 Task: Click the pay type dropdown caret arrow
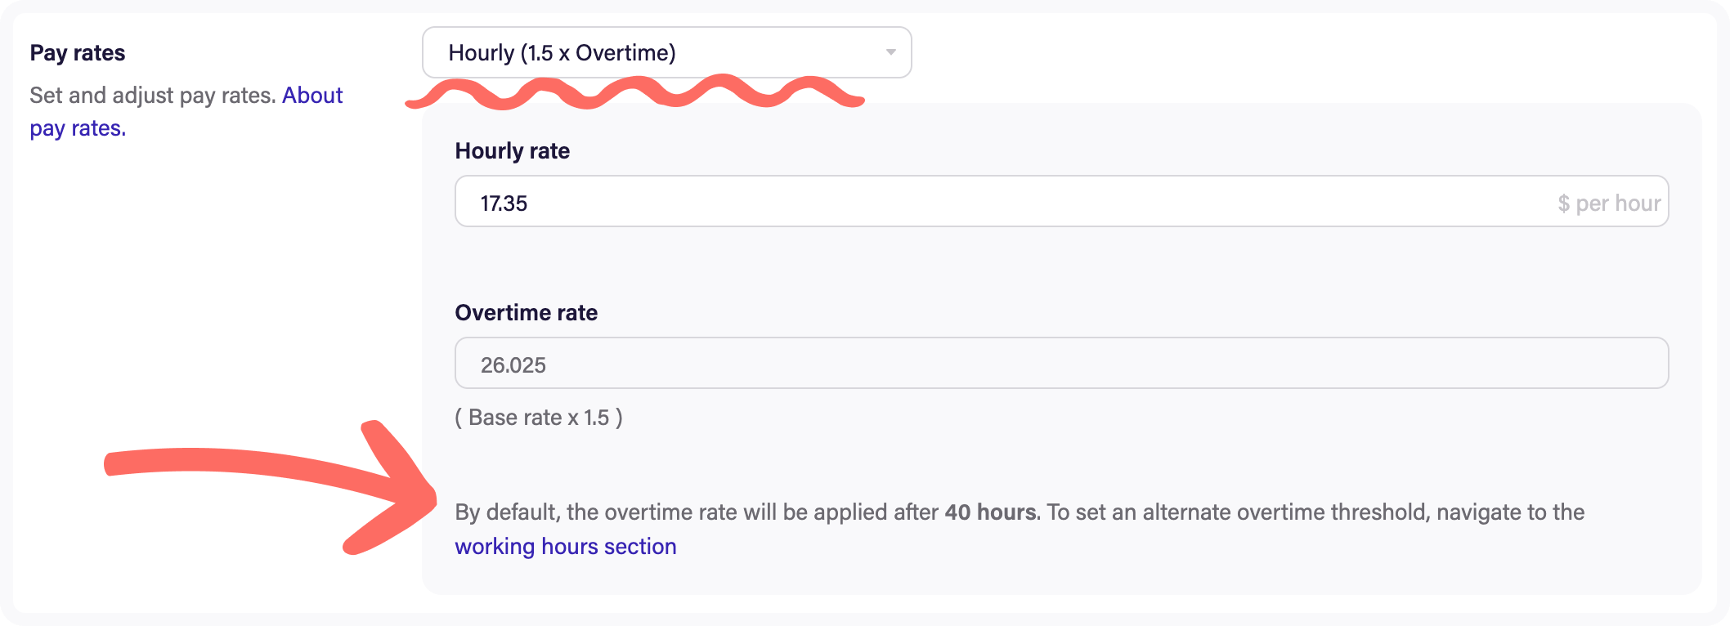(890, 53)
